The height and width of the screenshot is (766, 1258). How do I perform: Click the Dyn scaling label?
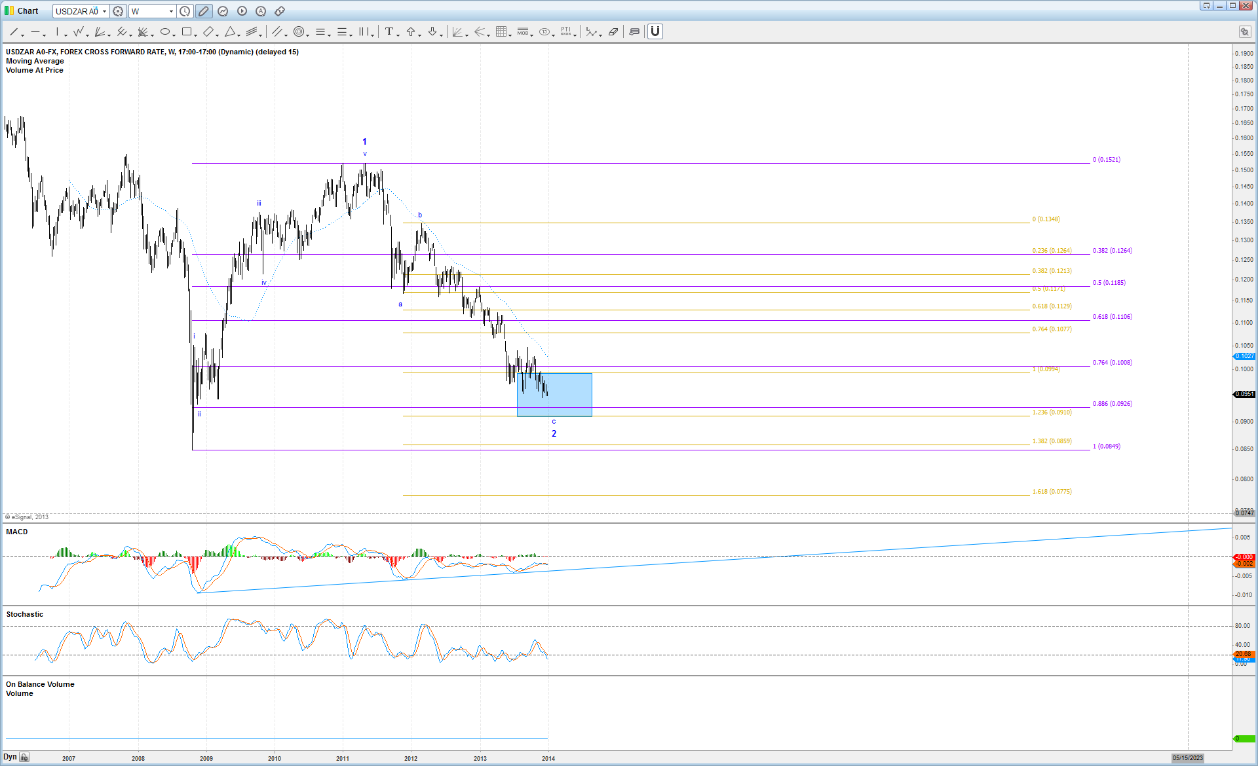point(10,757)
